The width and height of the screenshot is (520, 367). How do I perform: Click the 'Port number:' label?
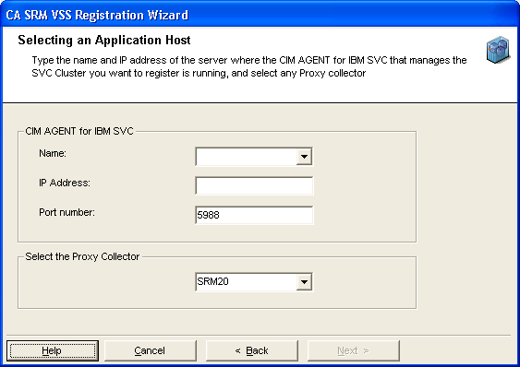click(x=67, y=212)
